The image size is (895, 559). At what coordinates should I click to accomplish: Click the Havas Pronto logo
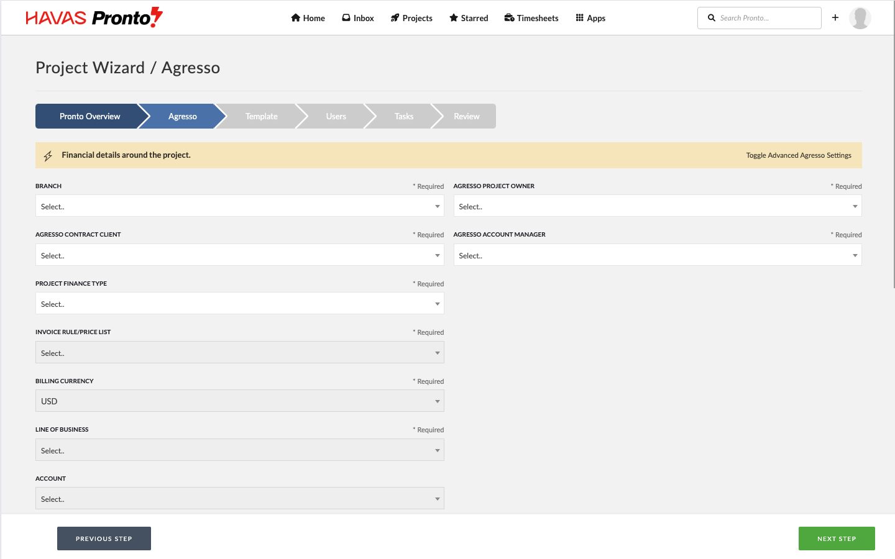pyautogui.click(x=94, y=18)
